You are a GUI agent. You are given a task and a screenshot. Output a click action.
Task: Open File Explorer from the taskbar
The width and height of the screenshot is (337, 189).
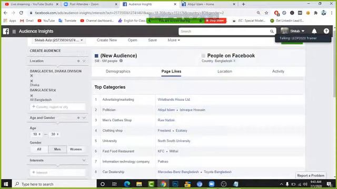139,184
